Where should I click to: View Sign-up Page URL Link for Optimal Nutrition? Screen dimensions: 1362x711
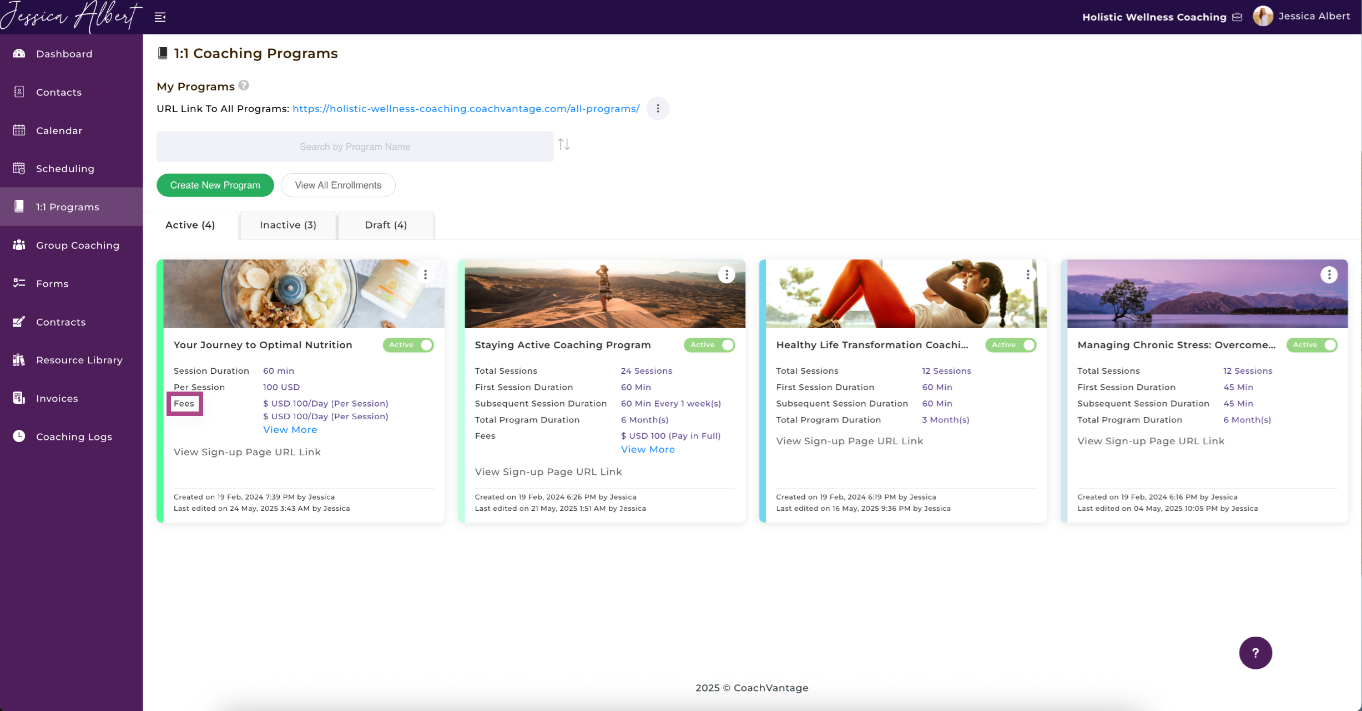(247, 452)
